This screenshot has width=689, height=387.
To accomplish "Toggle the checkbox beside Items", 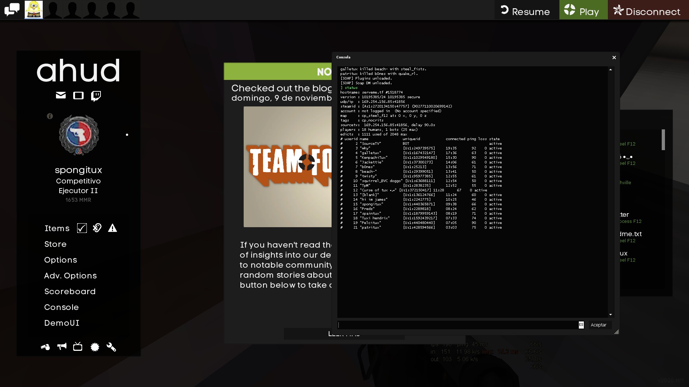I will (82, 228).
